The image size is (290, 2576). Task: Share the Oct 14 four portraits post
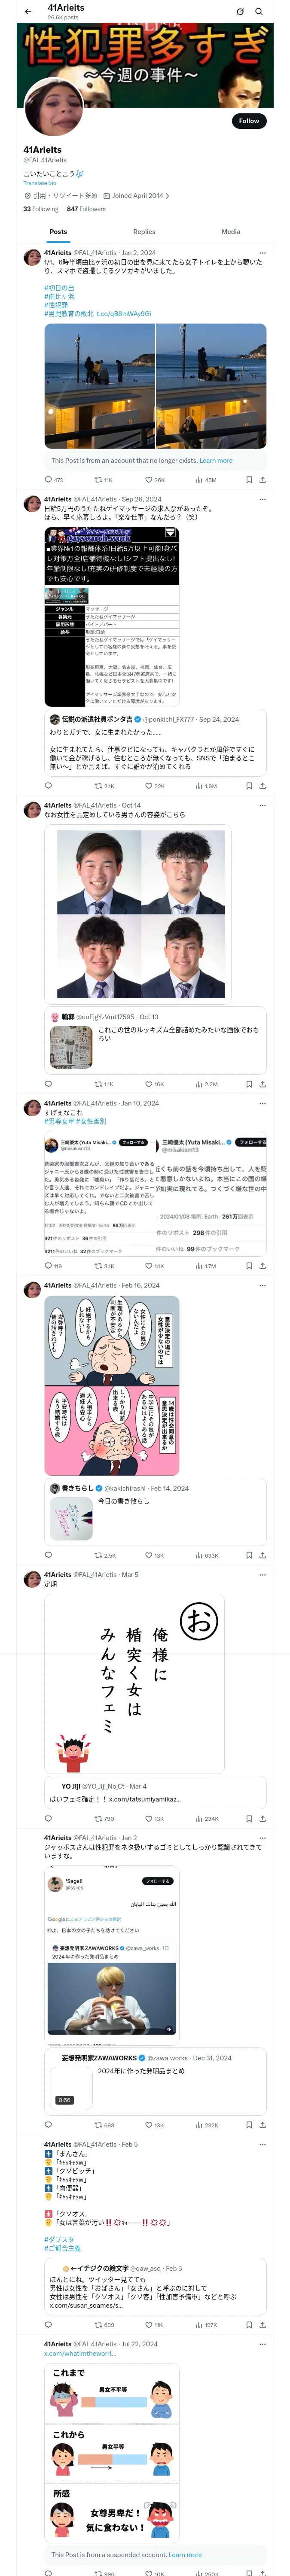click(262, 1084)
